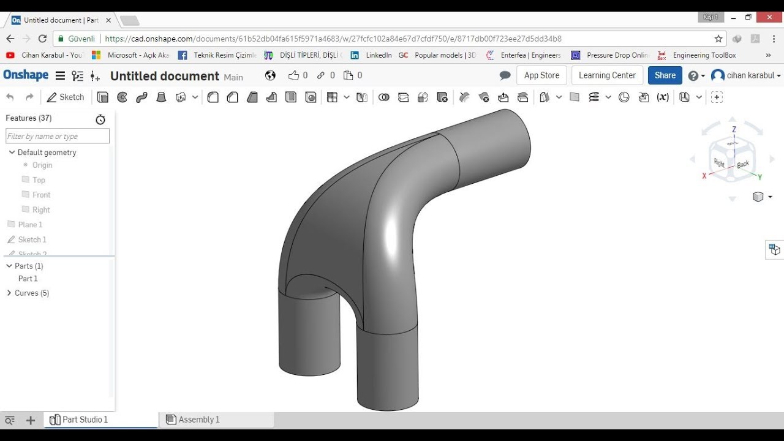Open Sheet metal dropdown arrow

point(699,97)
